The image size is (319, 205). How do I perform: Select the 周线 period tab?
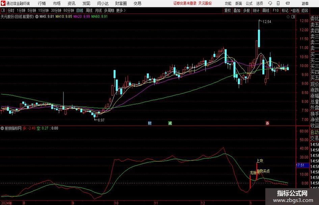(89, 10)
